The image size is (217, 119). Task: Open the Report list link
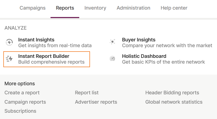[87, 93]
